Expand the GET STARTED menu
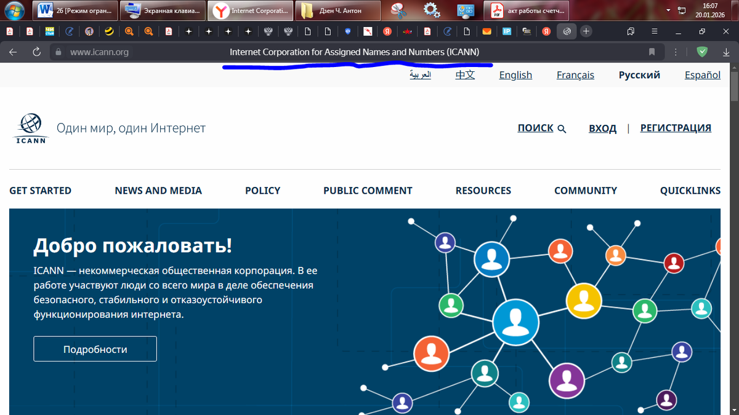This screenshot has width=739, height=415. click(40, 191)
